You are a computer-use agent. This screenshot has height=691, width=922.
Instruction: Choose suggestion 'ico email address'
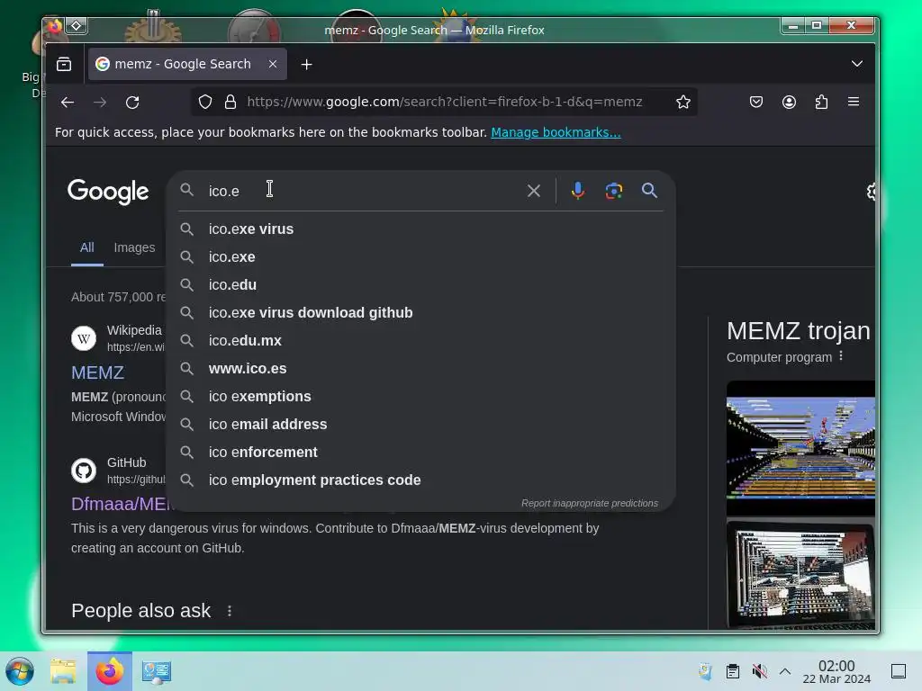pos(420,425)
